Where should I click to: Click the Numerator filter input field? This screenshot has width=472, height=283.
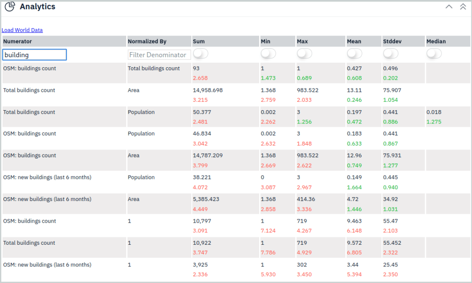[x=35, y=55]
